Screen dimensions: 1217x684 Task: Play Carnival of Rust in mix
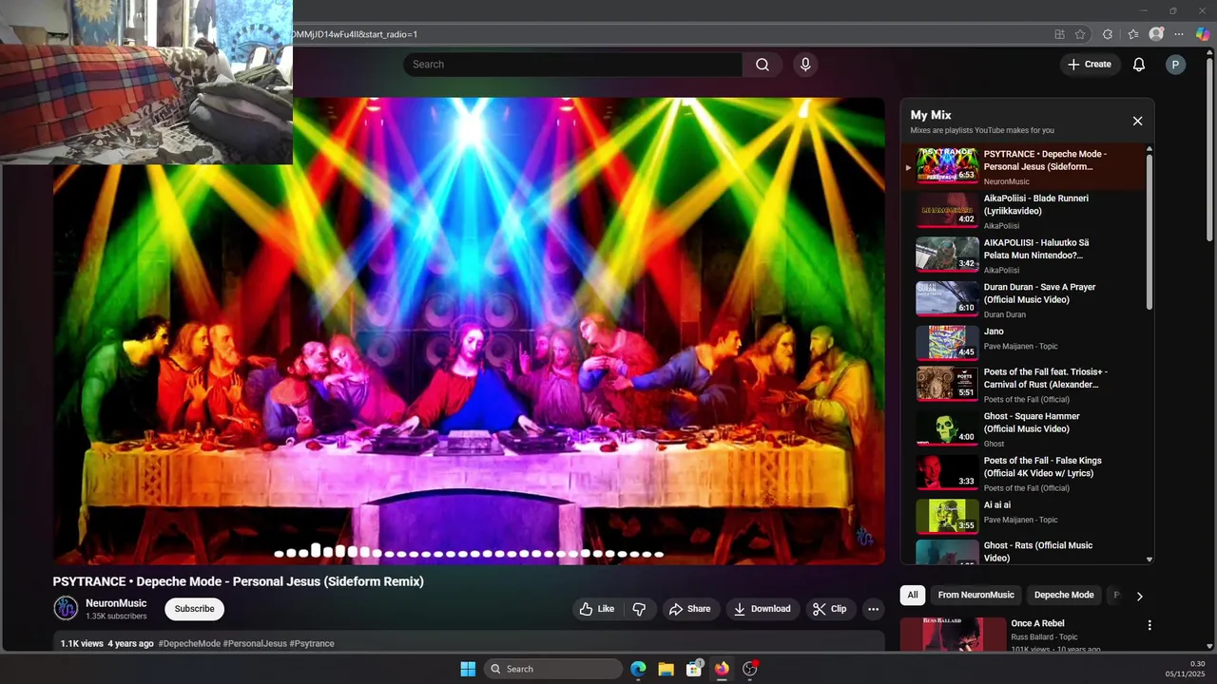pos(1024,385)
